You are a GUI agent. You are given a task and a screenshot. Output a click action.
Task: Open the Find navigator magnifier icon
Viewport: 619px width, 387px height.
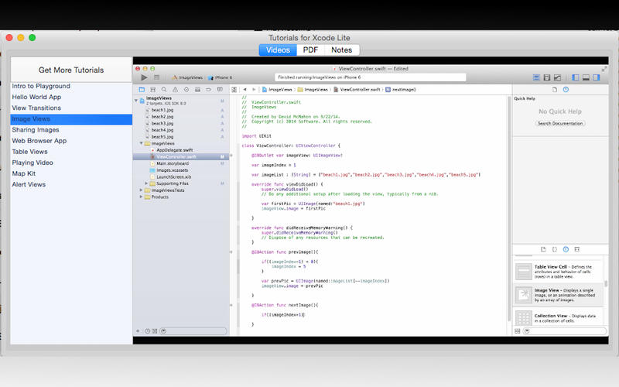[164, 90]
